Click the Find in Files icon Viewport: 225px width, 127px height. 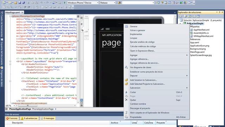point(119,2)
